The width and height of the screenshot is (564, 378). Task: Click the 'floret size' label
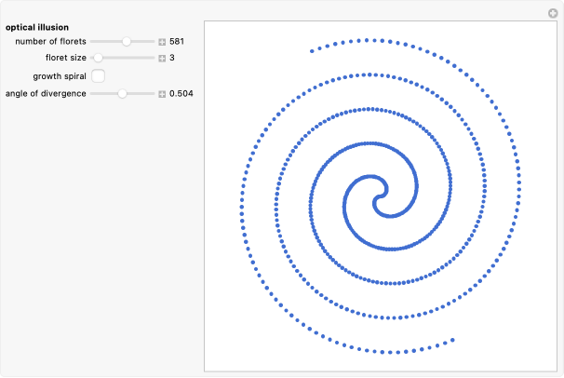pos(66,58)
